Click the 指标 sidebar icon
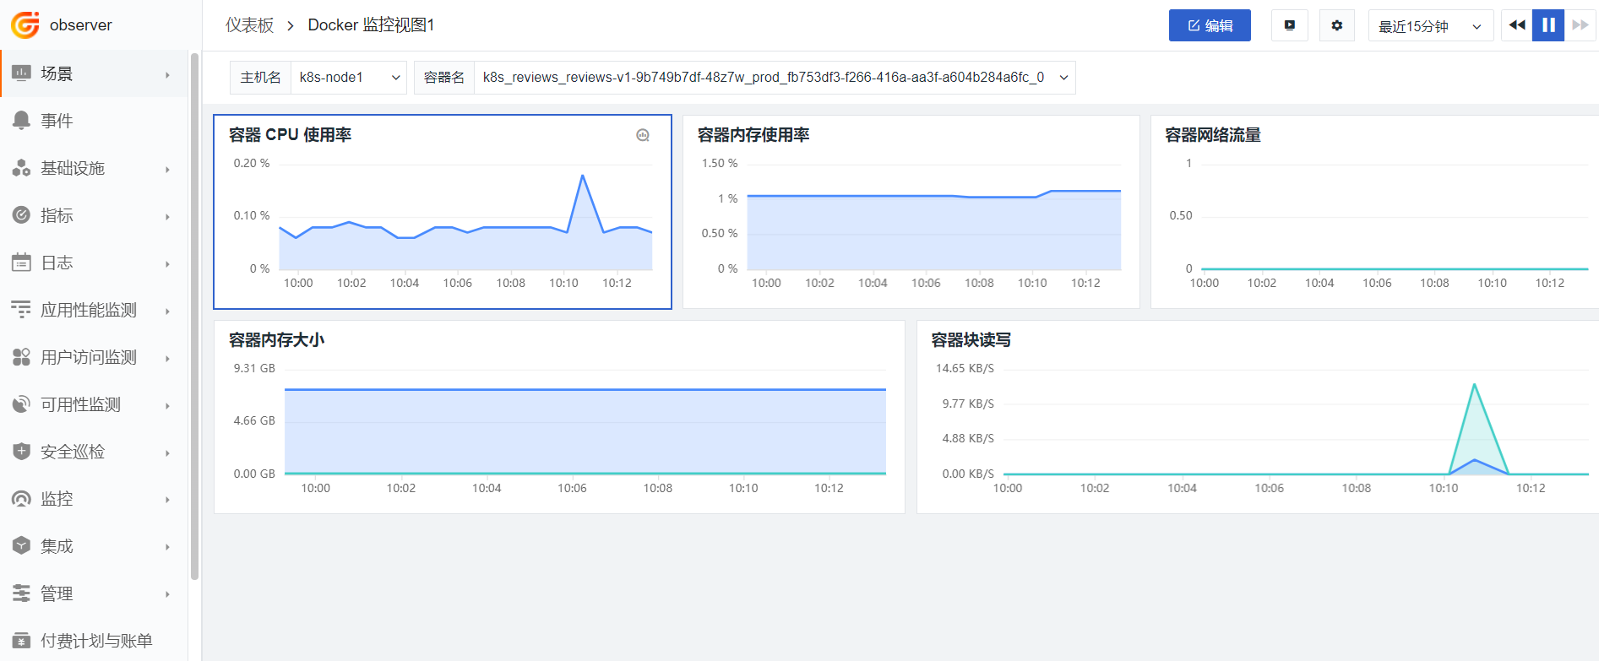Screen dimensions: 1599x661 tap(22, 215)
